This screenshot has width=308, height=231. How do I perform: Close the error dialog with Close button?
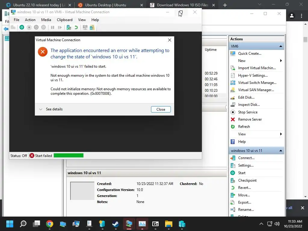pyautogui.click(x=161, y=109)
